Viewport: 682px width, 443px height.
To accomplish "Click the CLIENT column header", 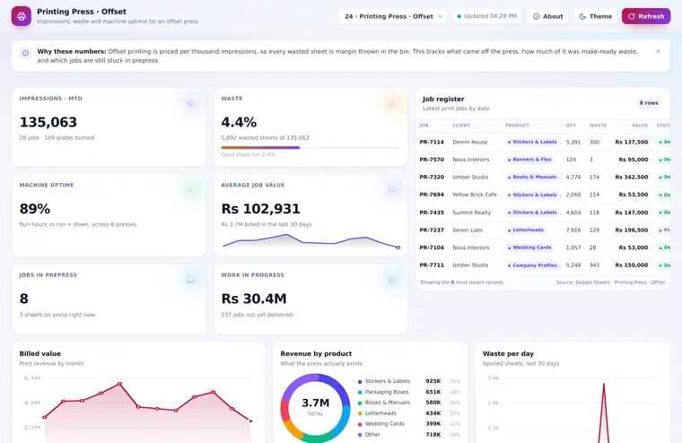I will (x=461, y=126).
